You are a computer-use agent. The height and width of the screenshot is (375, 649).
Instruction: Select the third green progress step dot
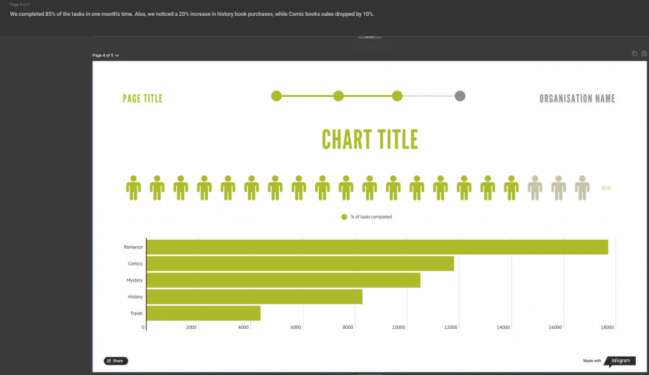(397, 96)
